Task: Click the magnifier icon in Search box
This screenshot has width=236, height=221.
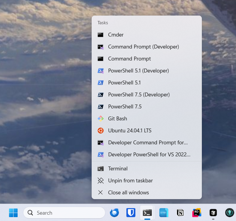Action: point(30,213)
